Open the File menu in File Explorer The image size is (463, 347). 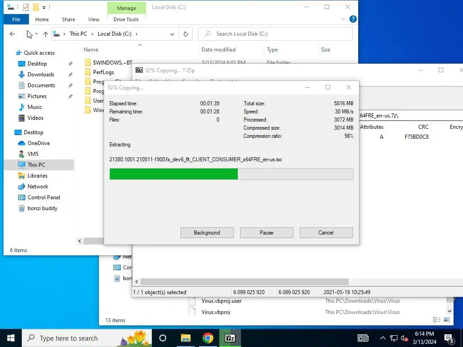pyautogui.click(x=16, y=19)
